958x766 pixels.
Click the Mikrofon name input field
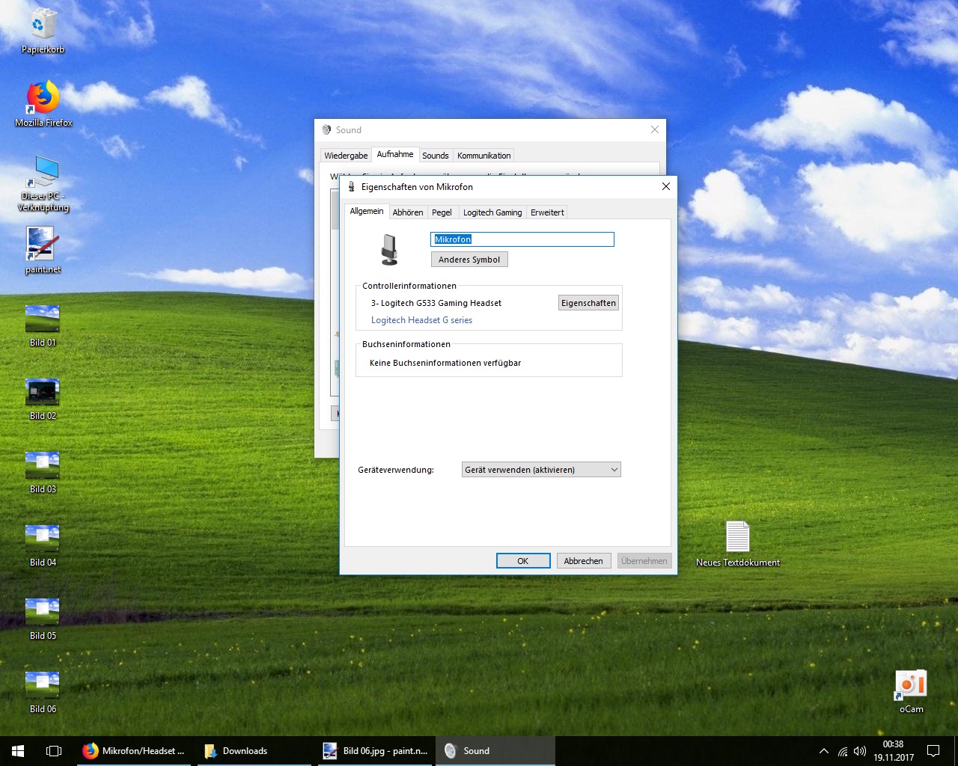pos(522,239)
